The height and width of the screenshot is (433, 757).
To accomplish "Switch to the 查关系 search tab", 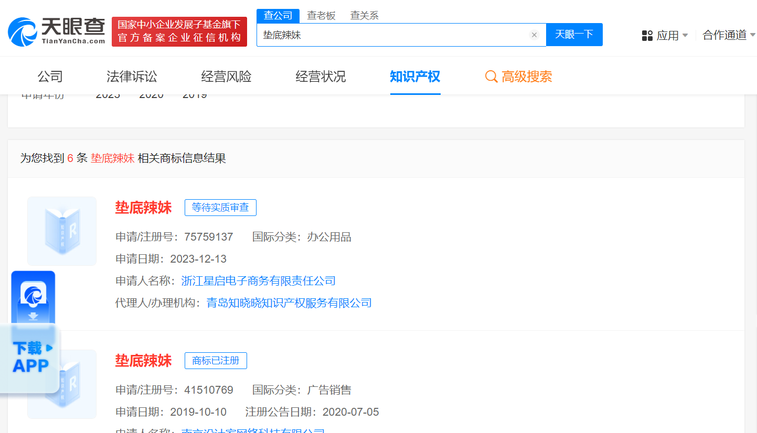I will [x=364, y=16].
